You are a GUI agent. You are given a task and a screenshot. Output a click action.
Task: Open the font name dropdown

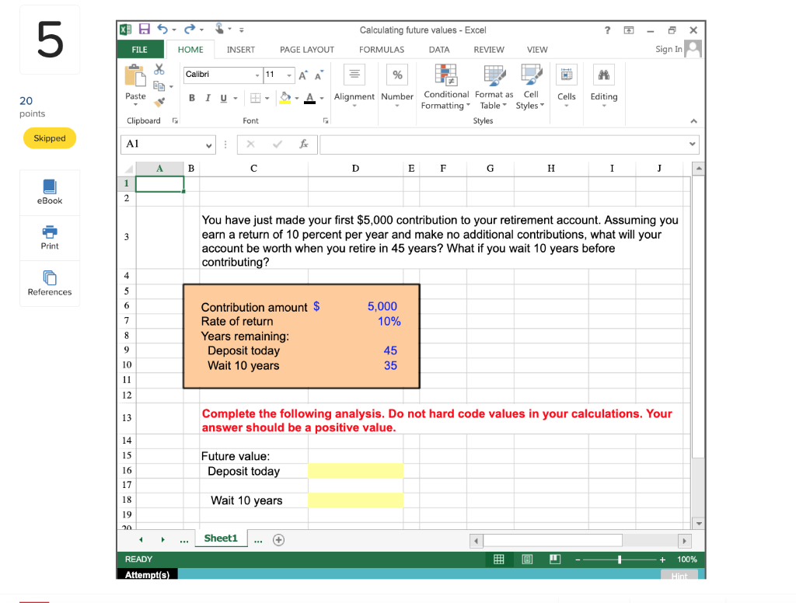click(x=257, y=75)
